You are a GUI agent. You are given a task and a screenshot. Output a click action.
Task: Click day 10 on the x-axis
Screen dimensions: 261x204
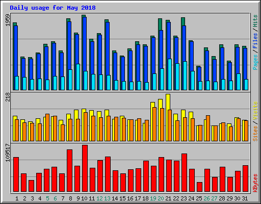click(x=84, y=198)
